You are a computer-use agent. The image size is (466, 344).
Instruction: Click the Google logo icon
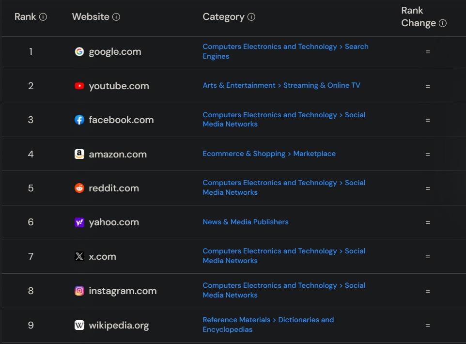point(79,52)
